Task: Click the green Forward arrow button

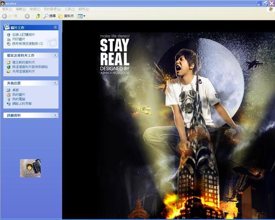Action: [x=27, y=16]
